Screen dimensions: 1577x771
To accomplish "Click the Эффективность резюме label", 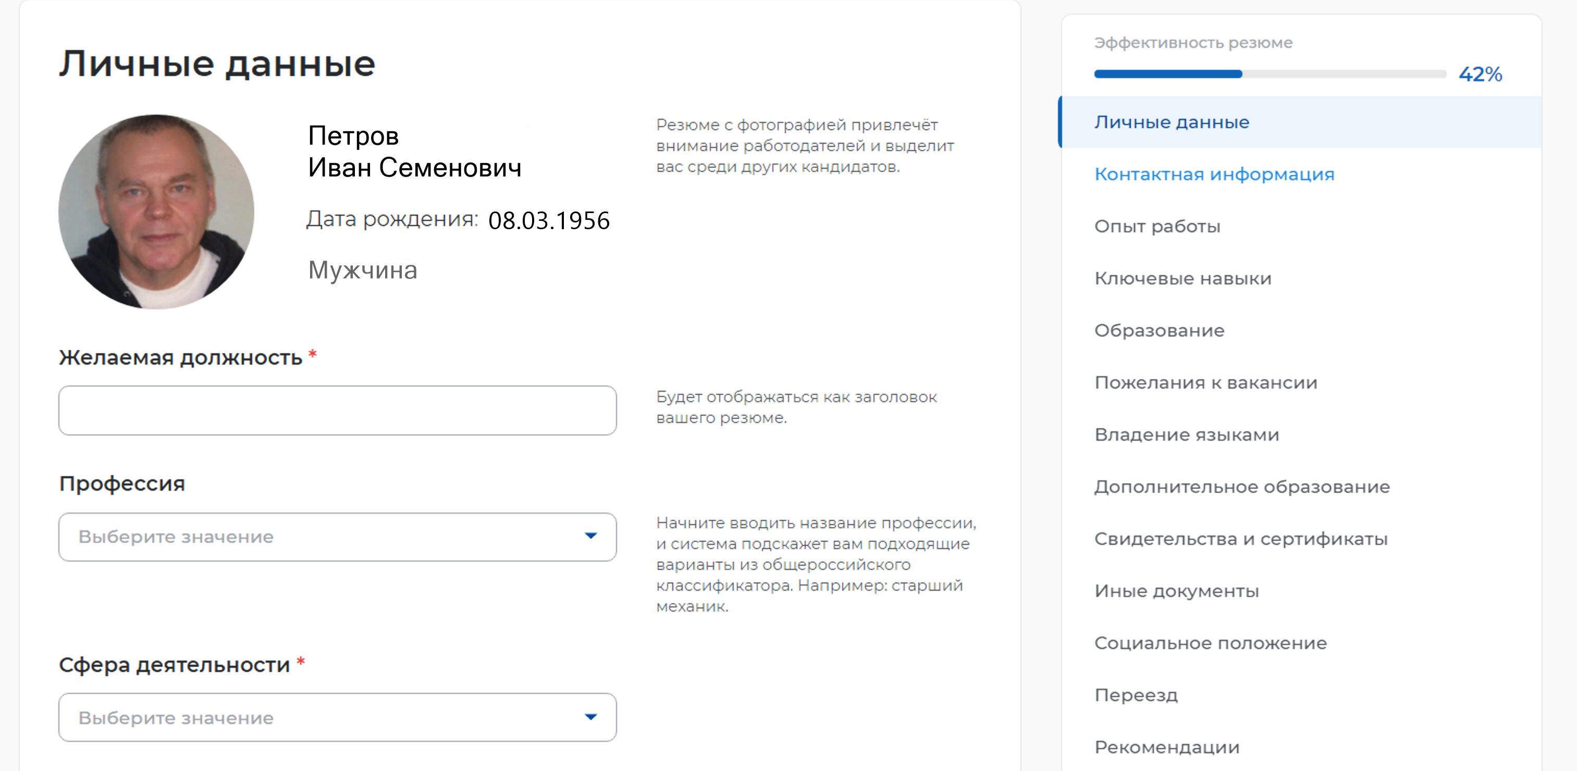I will 1193,43.
